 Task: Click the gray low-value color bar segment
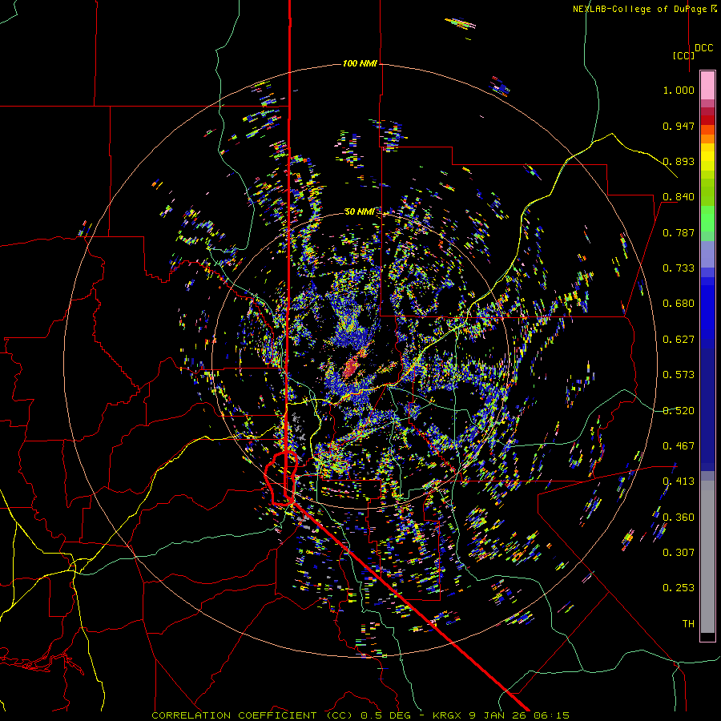click(707, 557)
